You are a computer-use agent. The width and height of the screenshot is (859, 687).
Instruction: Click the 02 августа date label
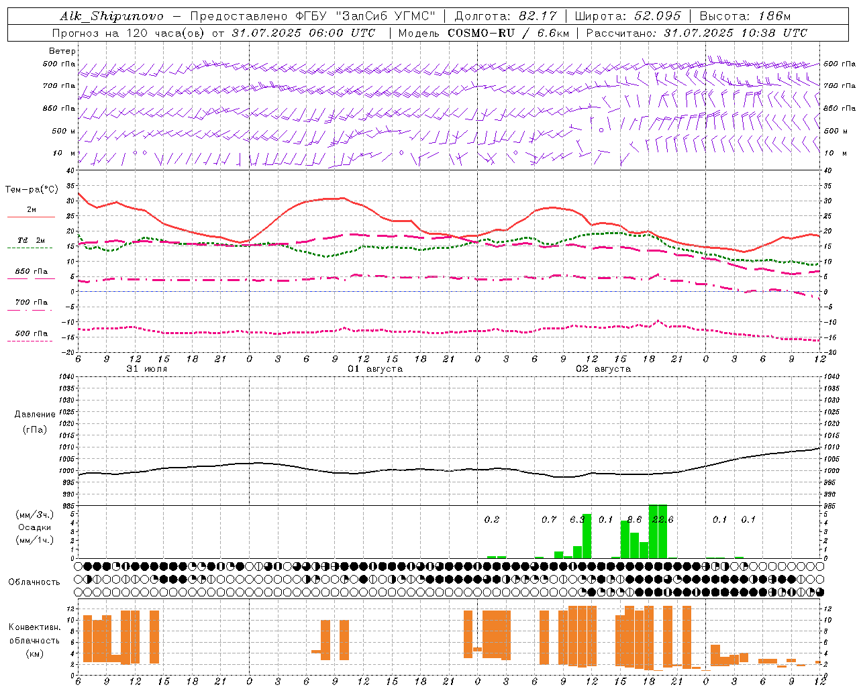(603, 369)
